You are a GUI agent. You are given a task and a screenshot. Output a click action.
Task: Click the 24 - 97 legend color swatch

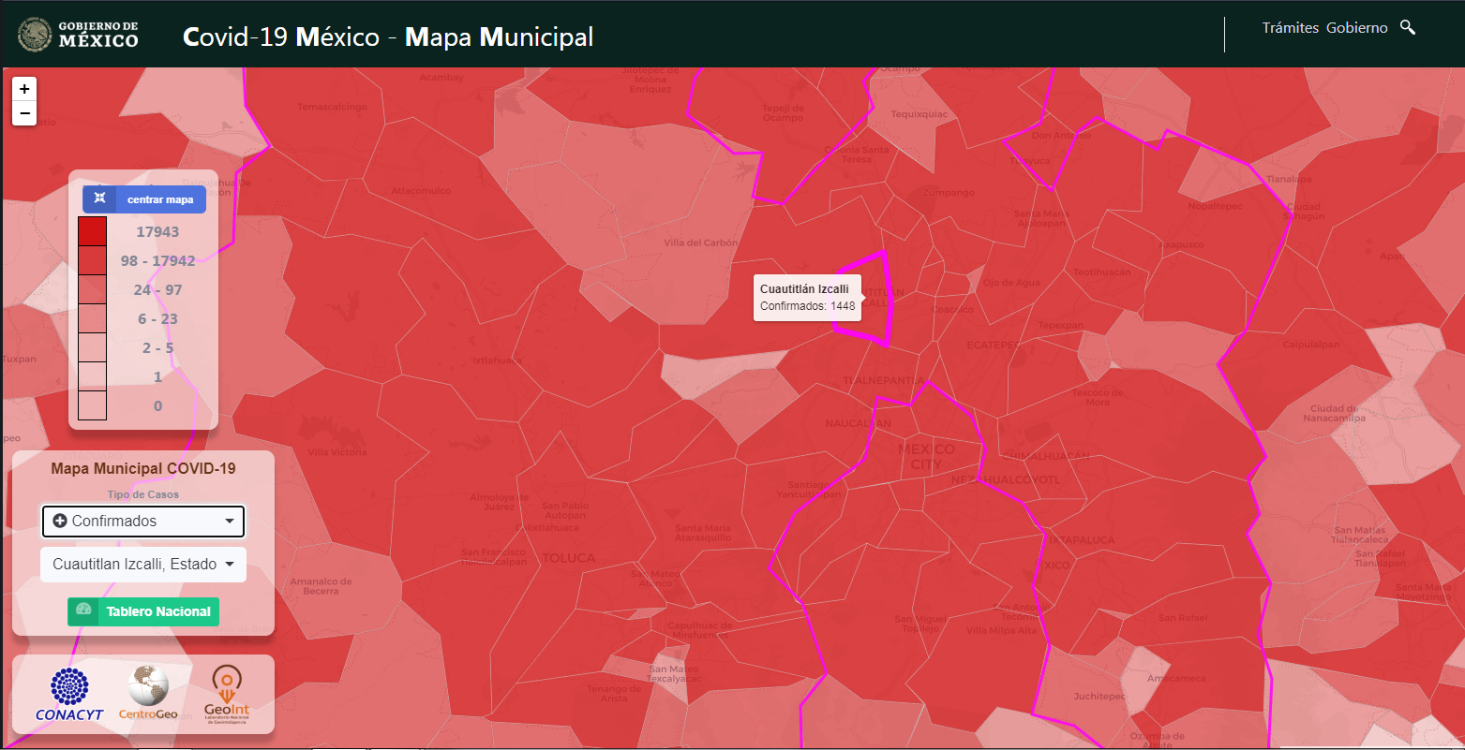click(x=92, y=289)
